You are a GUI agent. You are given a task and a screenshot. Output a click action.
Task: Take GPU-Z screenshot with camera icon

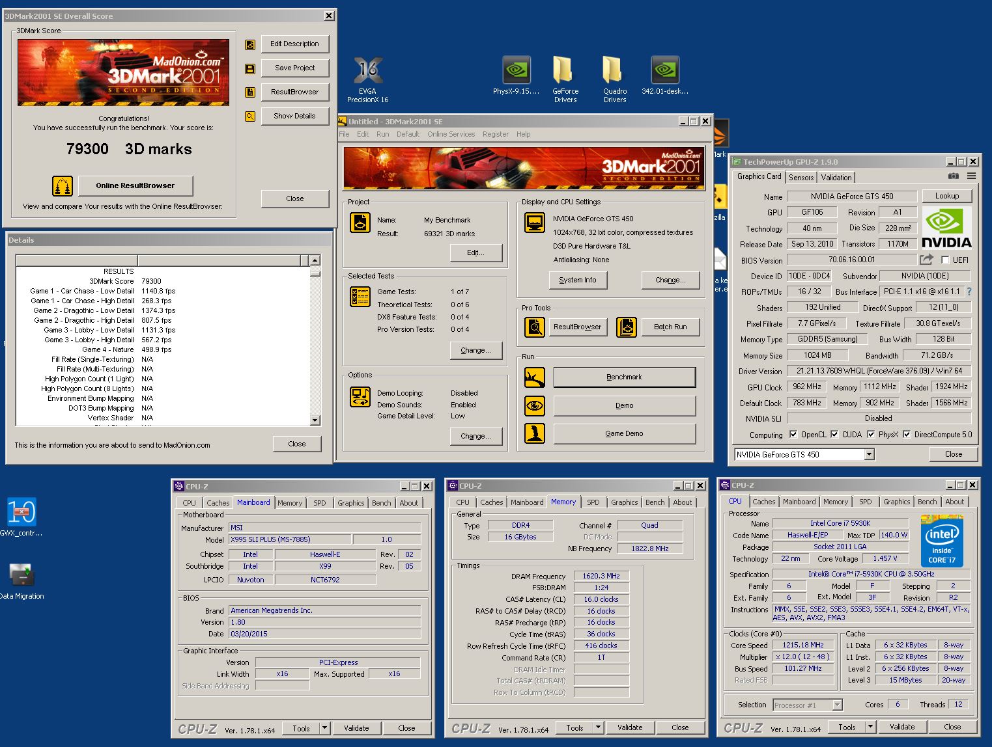[x=953, y=176]
